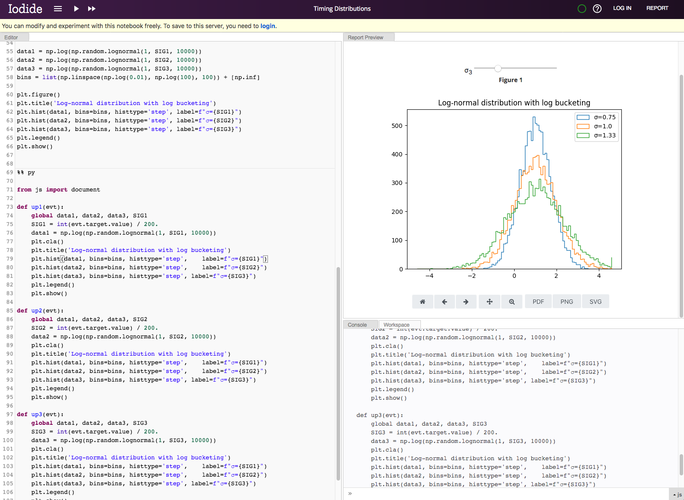
Task: Switch to the Workspace tab
Action: (x=396, y=325)
